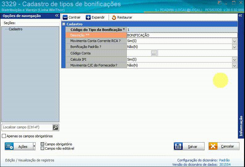Click Edição / Visualização de registros status text
This screenshot has width=245, height=167.
30,160
